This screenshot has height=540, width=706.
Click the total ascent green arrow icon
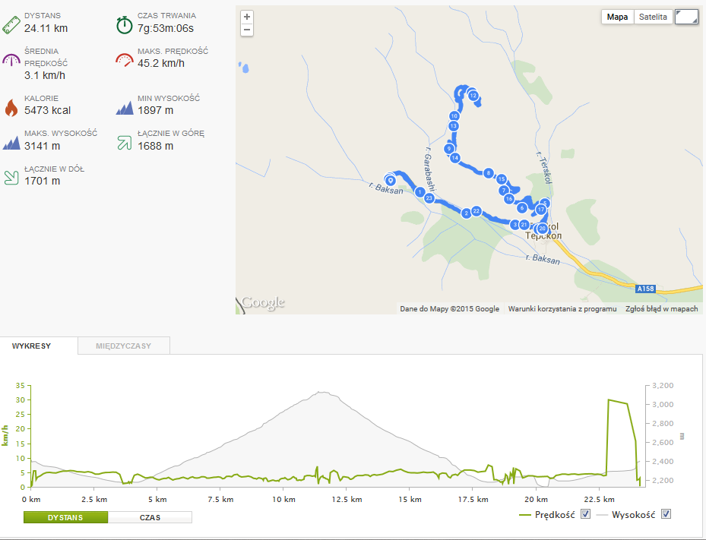click(x=125, y=143)
